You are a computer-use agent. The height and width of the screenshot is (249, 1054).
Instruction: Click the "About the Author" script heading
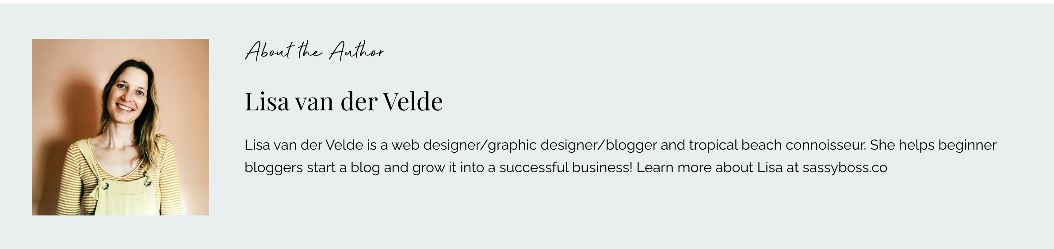tap(314, 51)
